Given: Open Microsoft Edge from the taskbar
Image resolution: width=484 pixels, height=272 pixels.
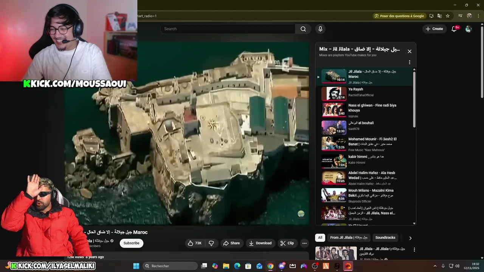Looking at the screenshot, I should coord(237,266).
